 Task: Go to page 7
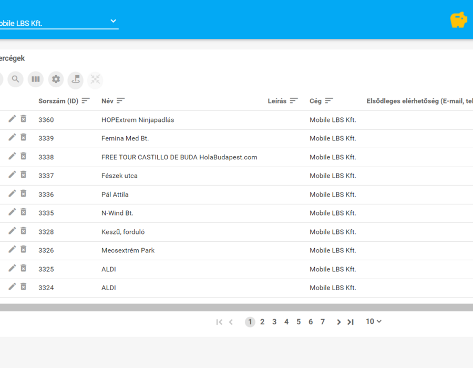click(323, 322)
